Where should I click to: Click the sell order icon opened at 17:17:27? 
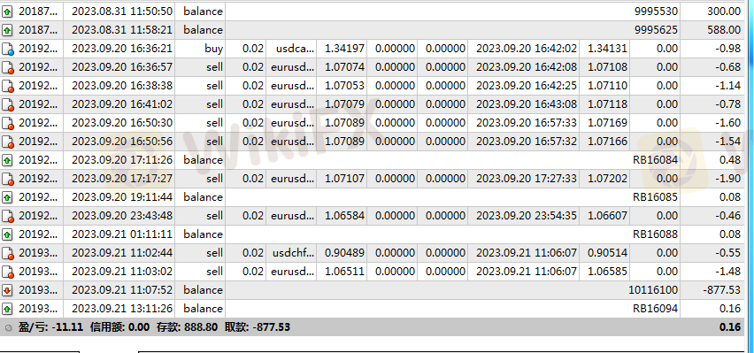[8, 179]
